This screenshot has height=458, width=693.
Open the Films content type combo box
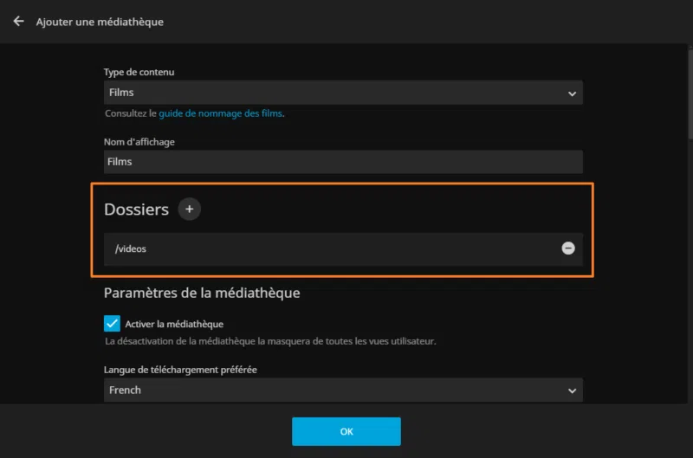pos(338,93)
